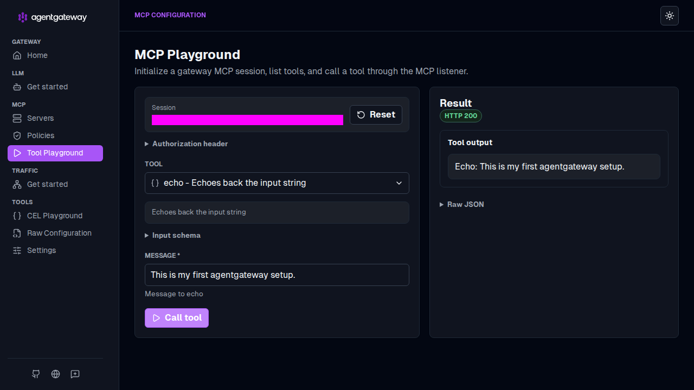
Task: Click the Result heading
Action: click(x=456, y=103)
